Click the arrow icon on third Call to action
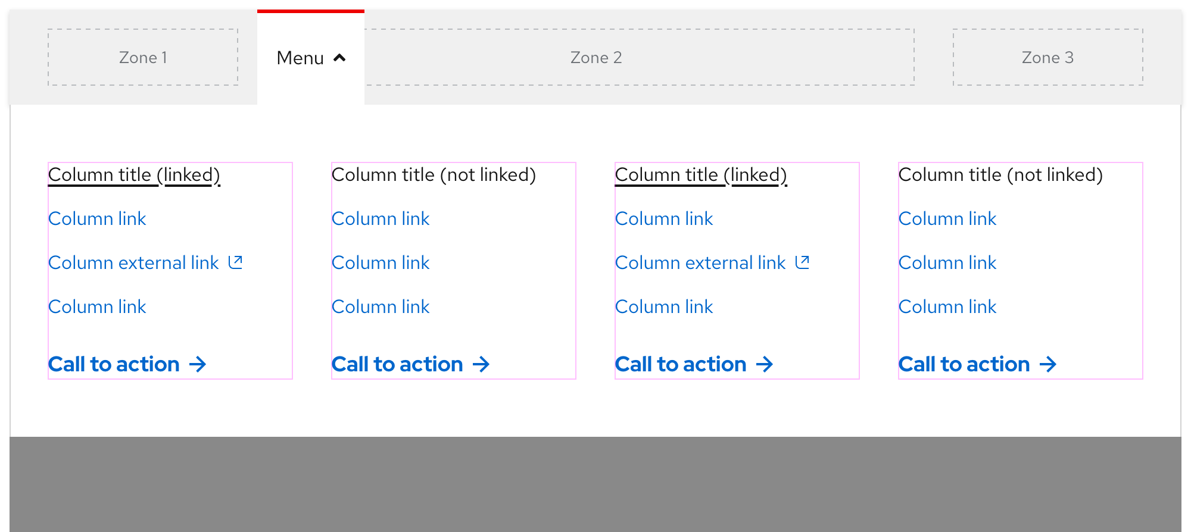Screen dimensions: 1191x532 pos(765,364)
